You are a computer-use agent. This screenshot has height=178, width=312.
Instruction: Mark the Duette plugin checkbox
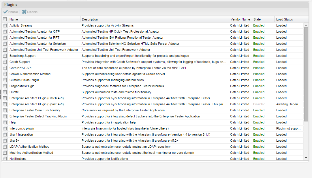5,92
